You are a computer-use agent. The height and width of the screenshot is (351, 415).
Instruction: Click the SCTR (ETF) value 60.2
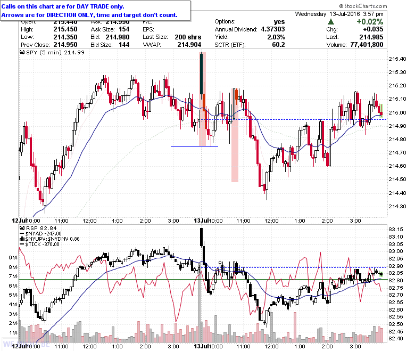coord(278,45)
